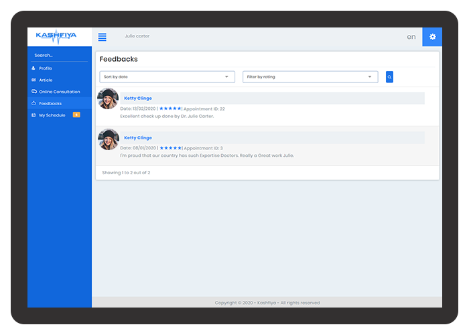Click the first feedback's avatar photo

108,98
